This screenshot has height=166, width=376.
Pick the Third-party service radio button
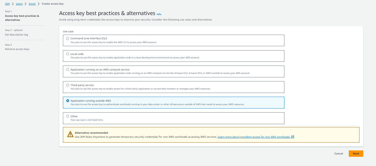click(68, 85)
